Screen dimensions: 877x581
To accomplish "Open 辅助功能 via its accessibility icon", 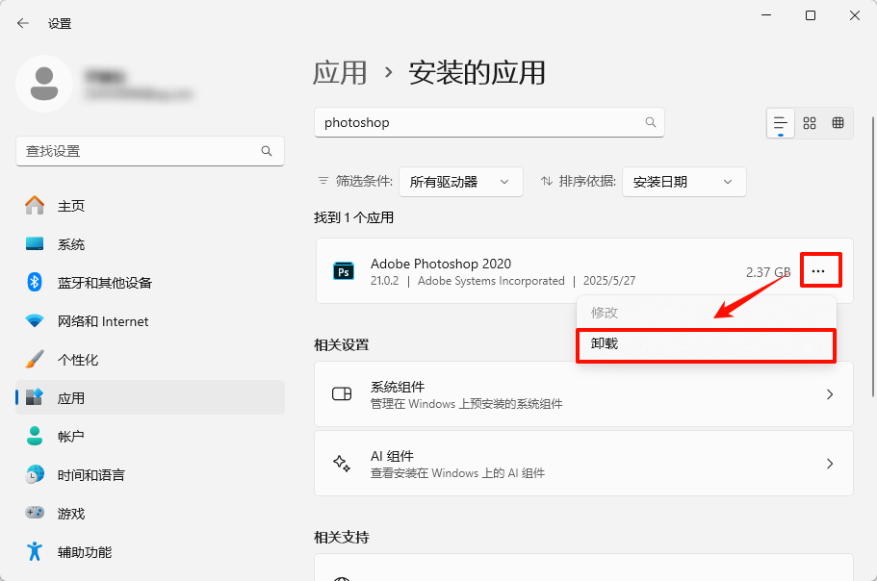I will [x=37, y=551].
